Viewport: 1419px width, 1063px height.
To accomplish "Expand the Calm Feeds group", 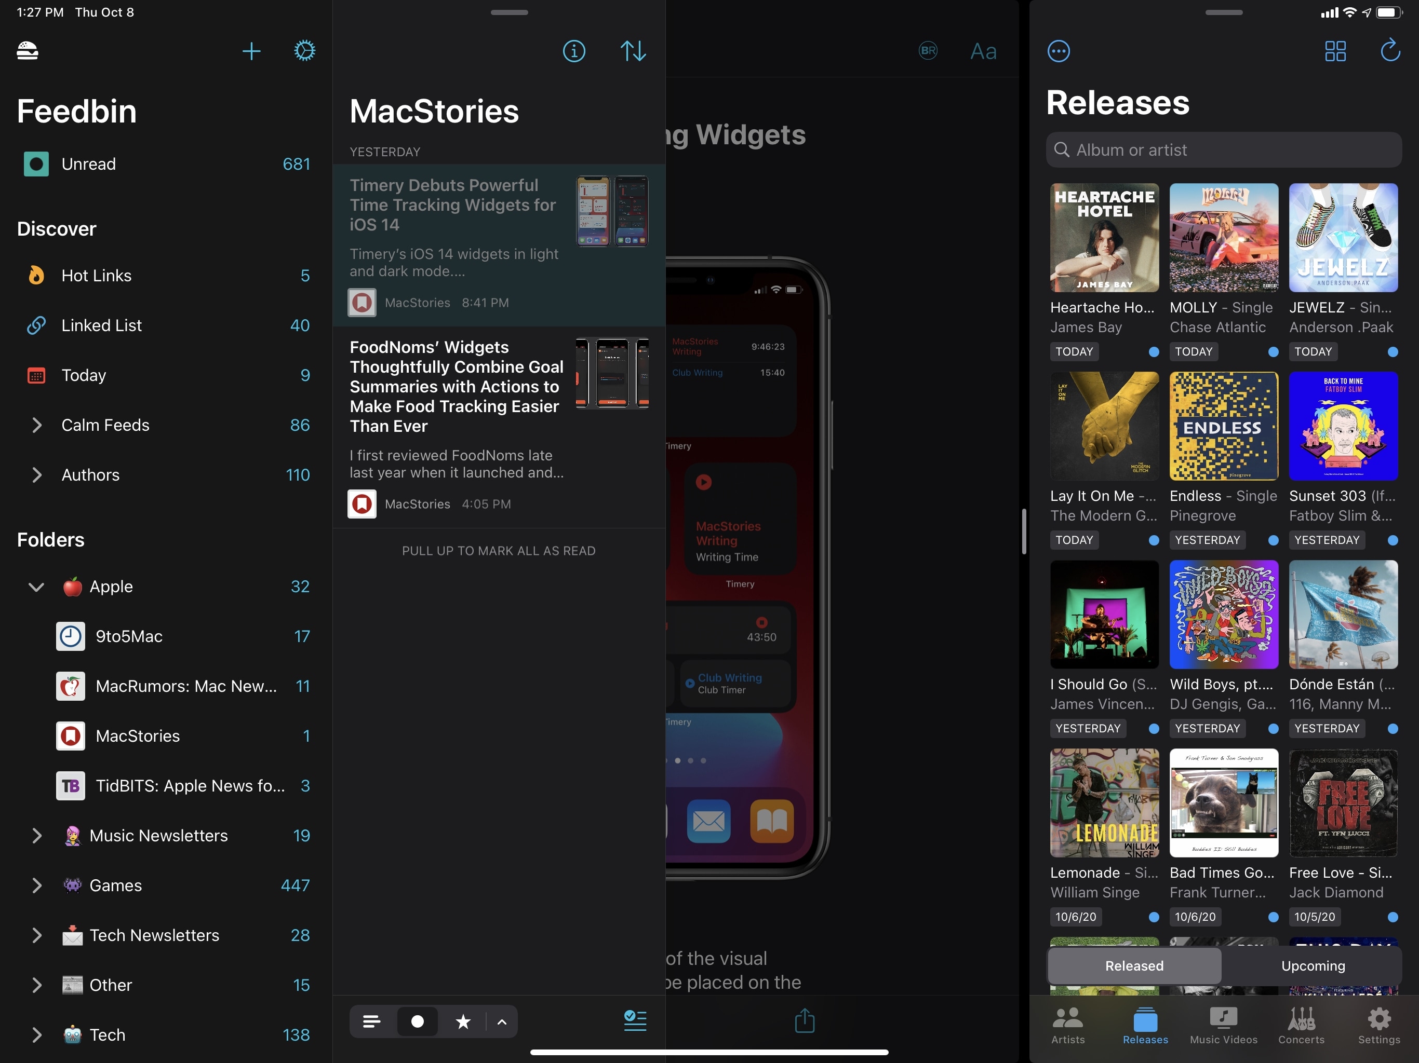I will tap(36, 425).
